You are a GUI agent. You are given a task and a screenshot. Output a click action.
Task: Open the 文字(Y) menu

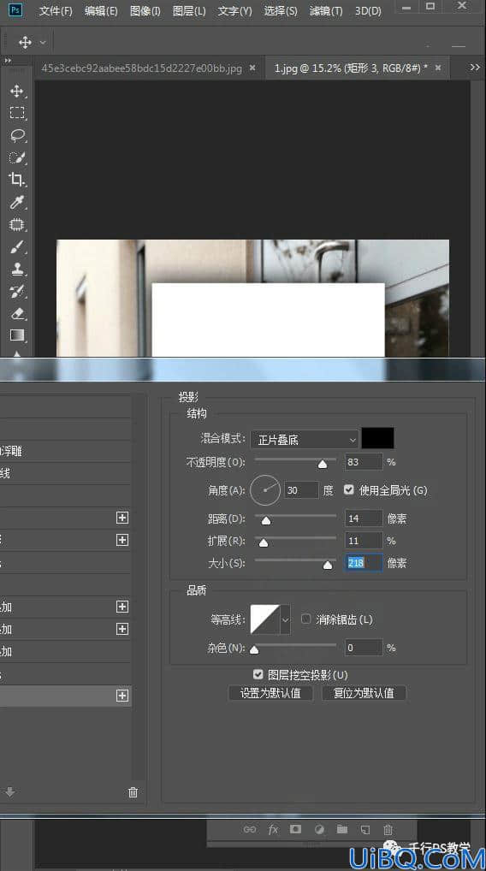tap(234, 10)
